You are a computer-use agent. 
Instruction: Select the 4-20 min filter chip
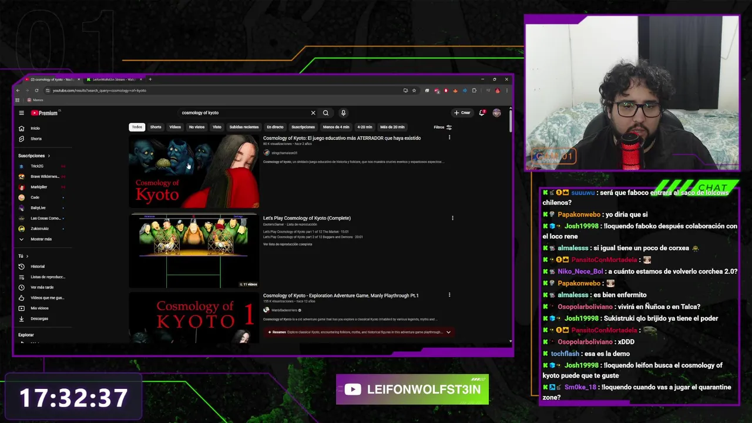click(365, 127)
